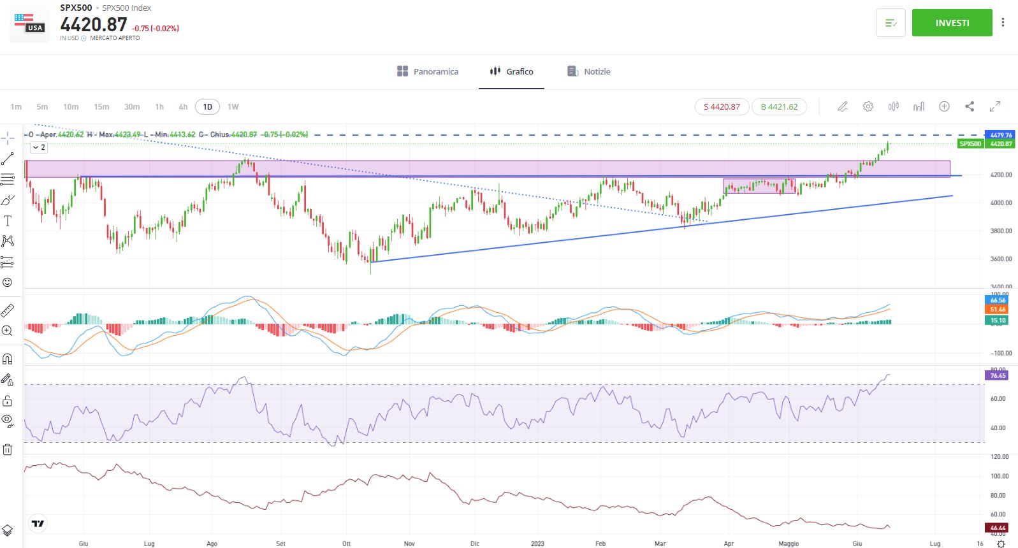Click histogram value label 15.10
Screen dimensions: 1018x548
click(x=998, y=321)
